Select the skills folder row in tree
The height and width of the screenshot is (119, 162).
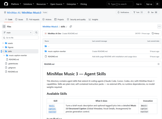(x=20, y=51)
